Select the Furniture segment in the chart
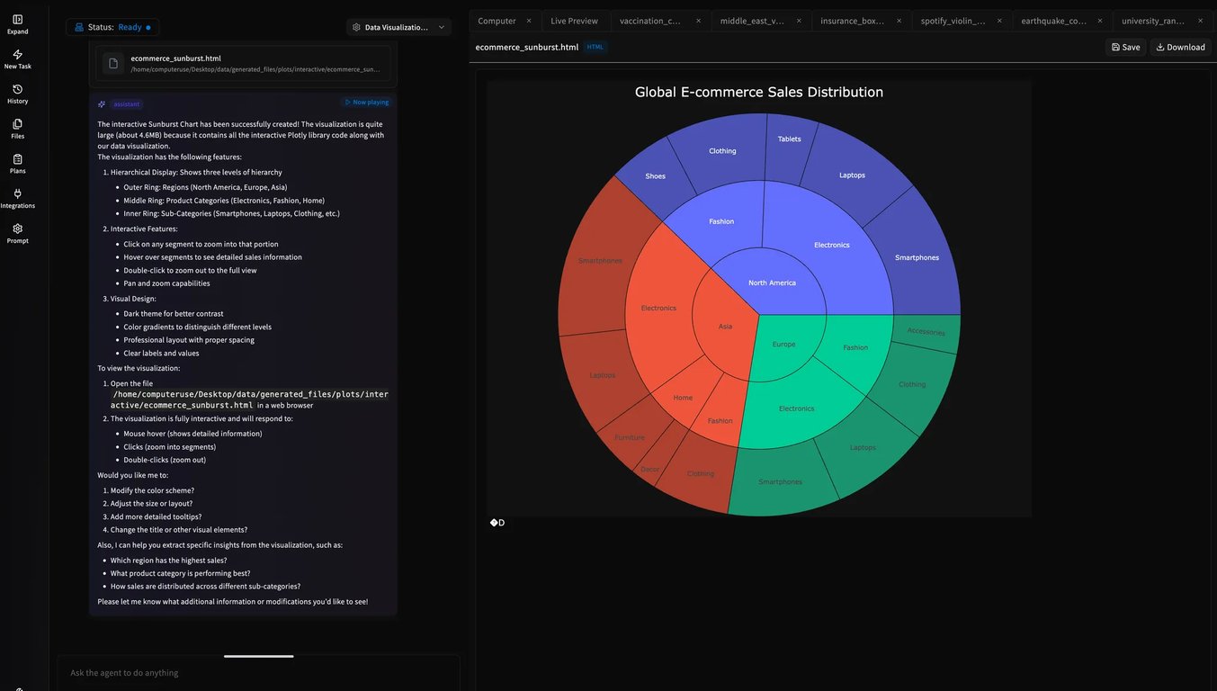The width and height of the screenshot is (1217, 691). [630, 437]
